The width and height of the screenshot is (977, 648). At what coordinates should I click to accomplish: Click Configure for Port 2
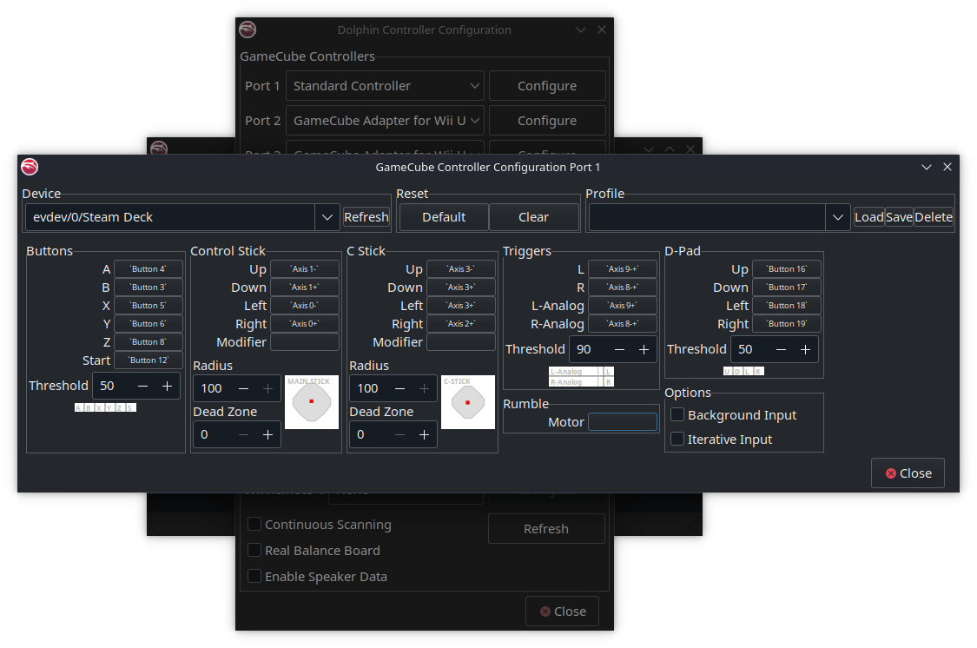[547, 120]
